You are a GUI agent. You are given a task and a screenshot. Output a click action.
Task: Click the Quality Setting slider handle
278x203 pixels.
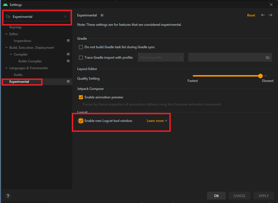pos(260,76)
